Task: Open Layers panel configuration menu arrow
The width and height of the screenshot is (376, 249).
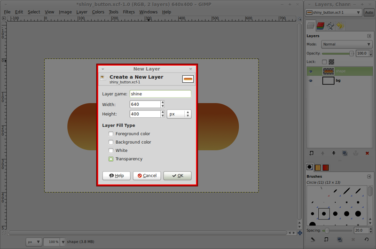Action: pyautogui.click(x=369, y=36)
